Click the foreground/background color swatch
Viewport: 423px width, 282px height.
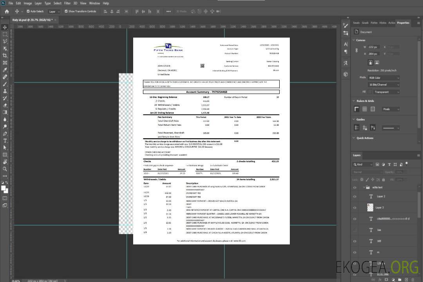[5, 189]
